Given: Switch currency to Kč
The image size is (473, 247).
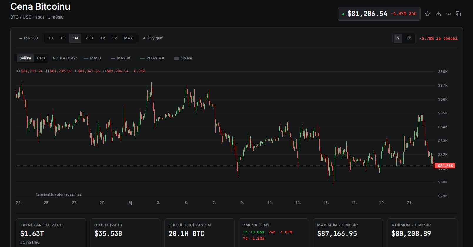Looking at the screenshot, I should (x=409, y=38).
